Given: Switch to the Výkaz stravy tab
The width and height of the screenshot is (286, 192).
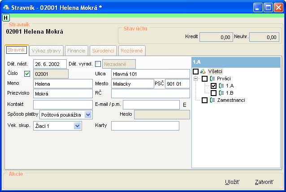Looking at the screenshot, I should tap(47, 50).
